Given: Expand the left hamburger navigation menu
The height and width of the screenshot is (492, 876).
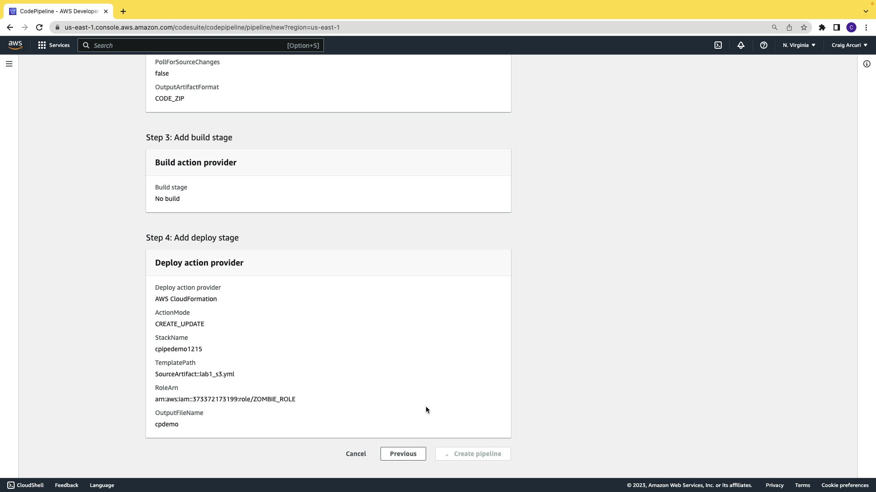Looking at the screenshot, I should (x=9, y=64).
